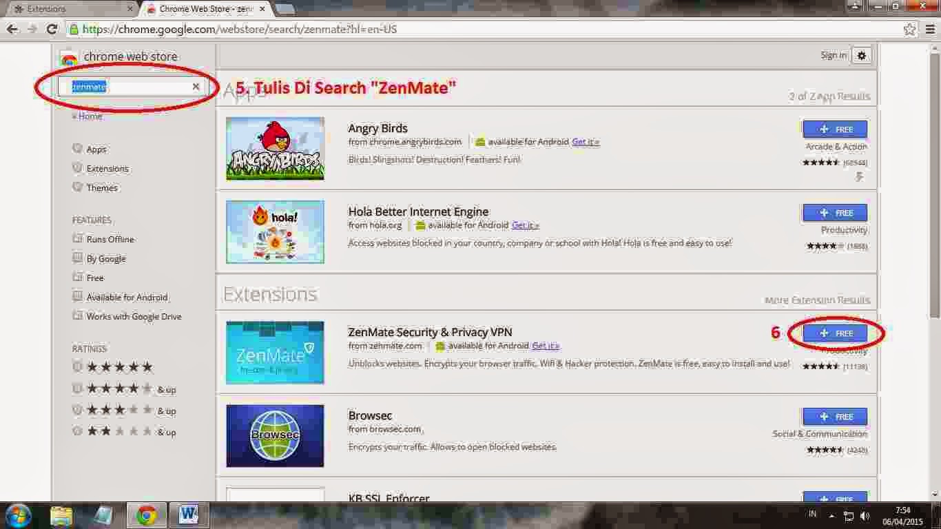The width and height of the screenshot is (941, 529).
Task: Add Angry Birds with the FREE button
Action: (835, 129)
